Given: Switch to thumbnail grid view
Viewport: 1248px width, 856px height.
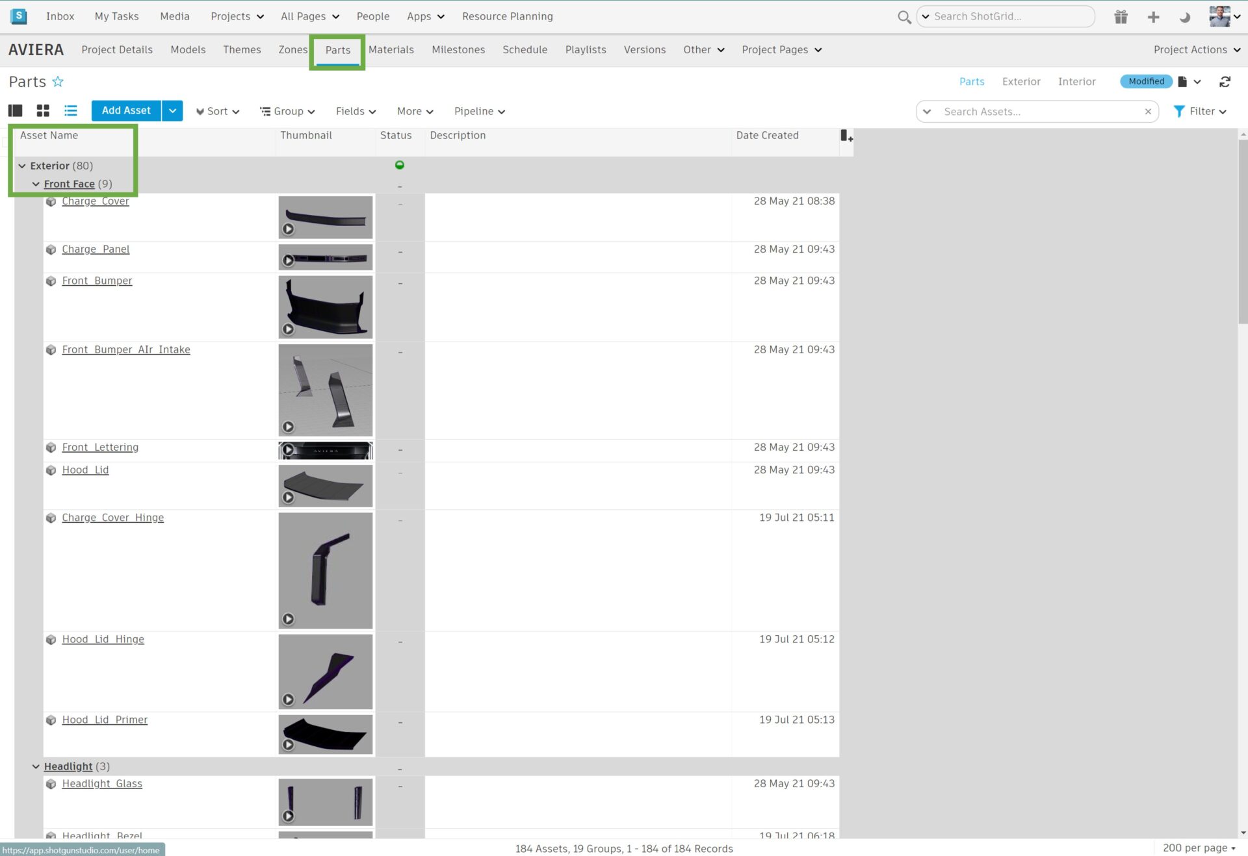Looking at the screenshot, I should pos(42,110).
